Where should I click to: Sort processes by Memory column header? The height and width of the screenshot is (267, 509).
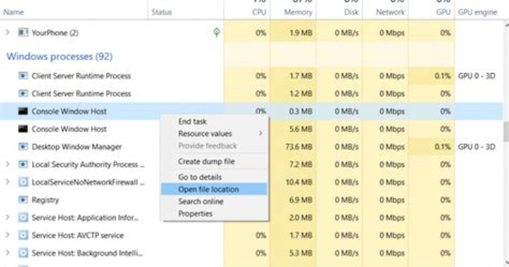click(x=298, y=12)
